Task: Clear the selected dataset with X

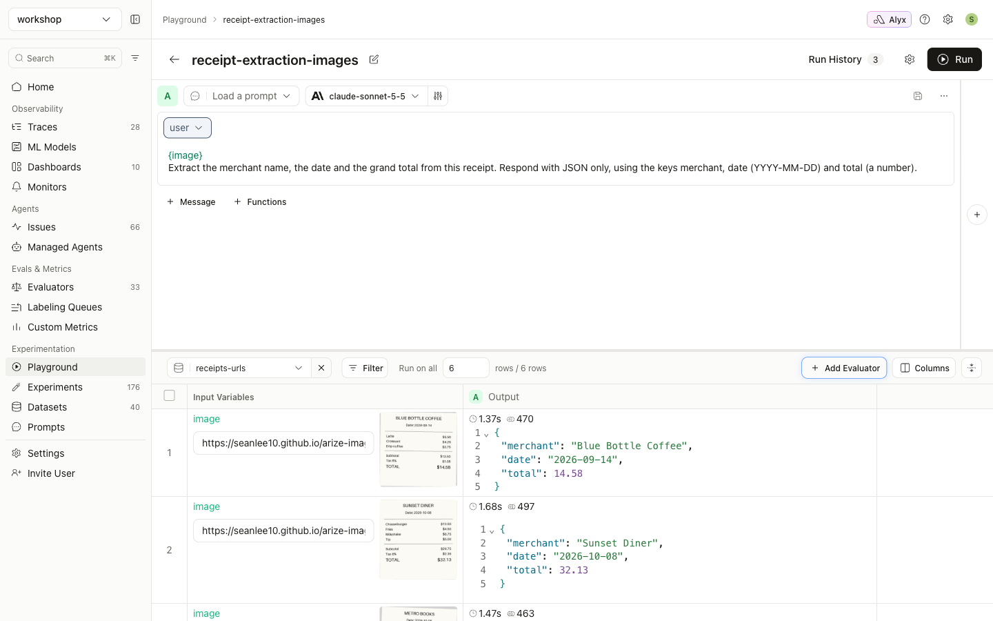Action: pyautogui.click(x=321, y=368)
